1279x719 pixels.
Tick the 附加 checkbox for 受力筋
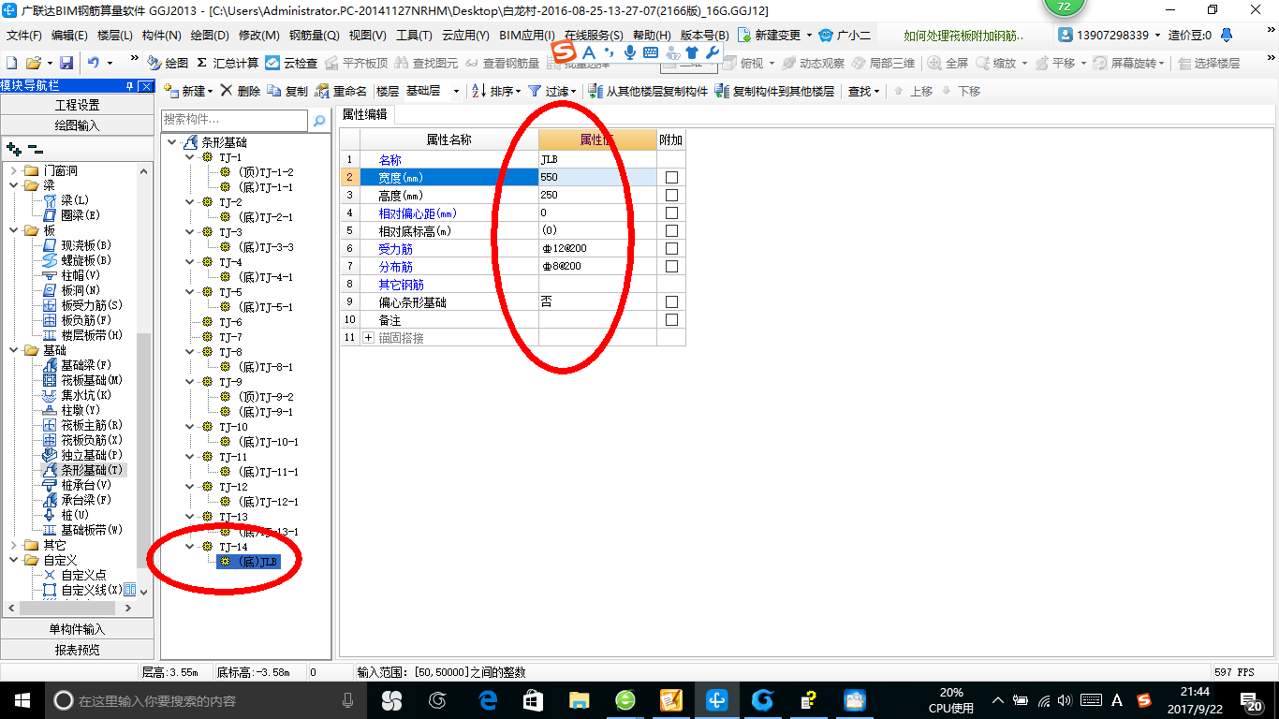tap(671, 249)
